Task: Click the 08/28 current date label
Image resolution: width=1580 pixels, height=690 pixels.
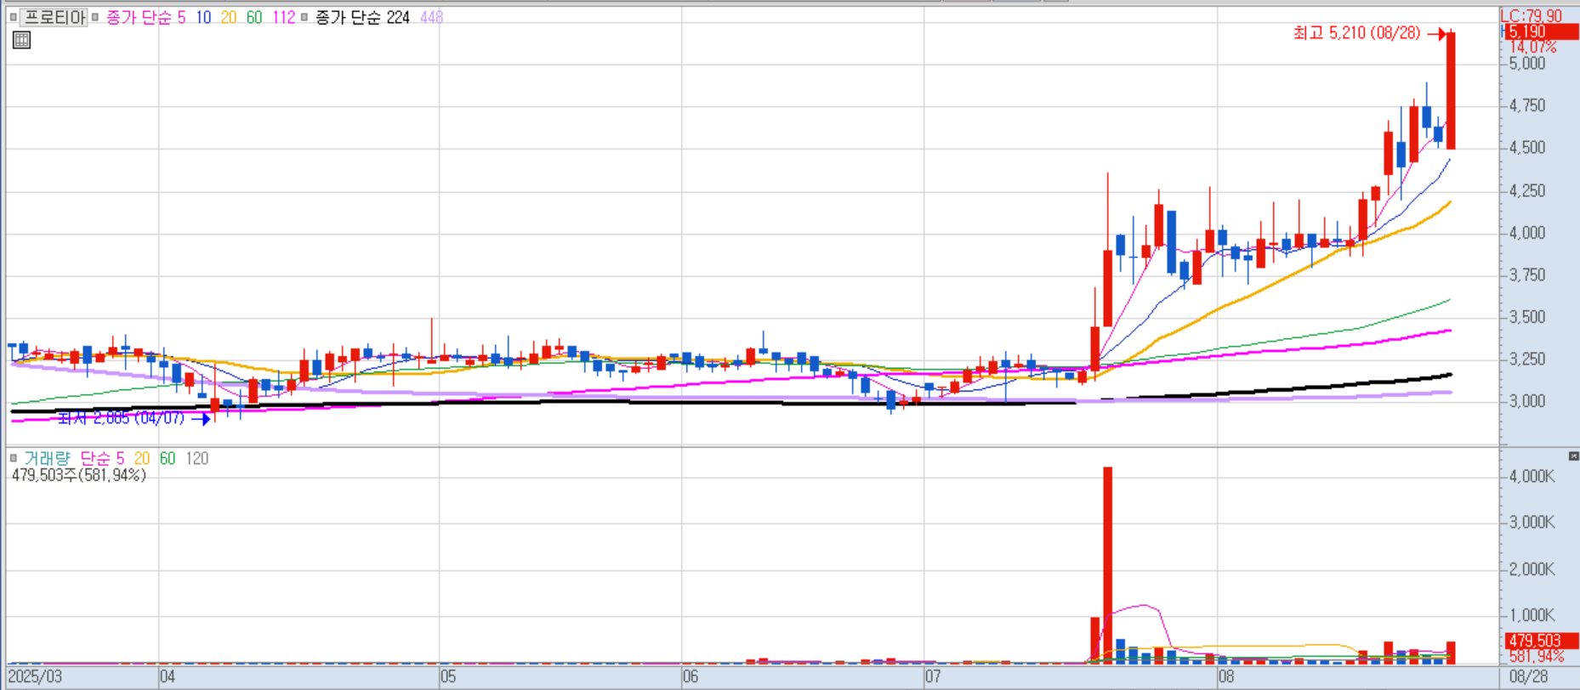Action: coord(1528,677)
